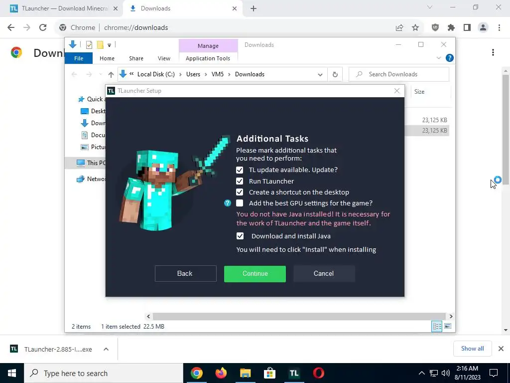Close the Downloads Chrome tab
The width and height of the screenshot is (510, 383).
pyautogui.click(x=235, y=9)
